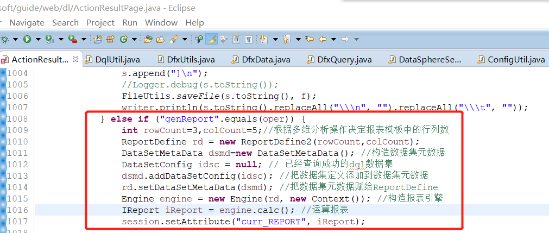Image resolution: width=549 pixels, height=233 pixels.
Task: Open the Previous Annotation dropdown arrow
Action: 298,39
